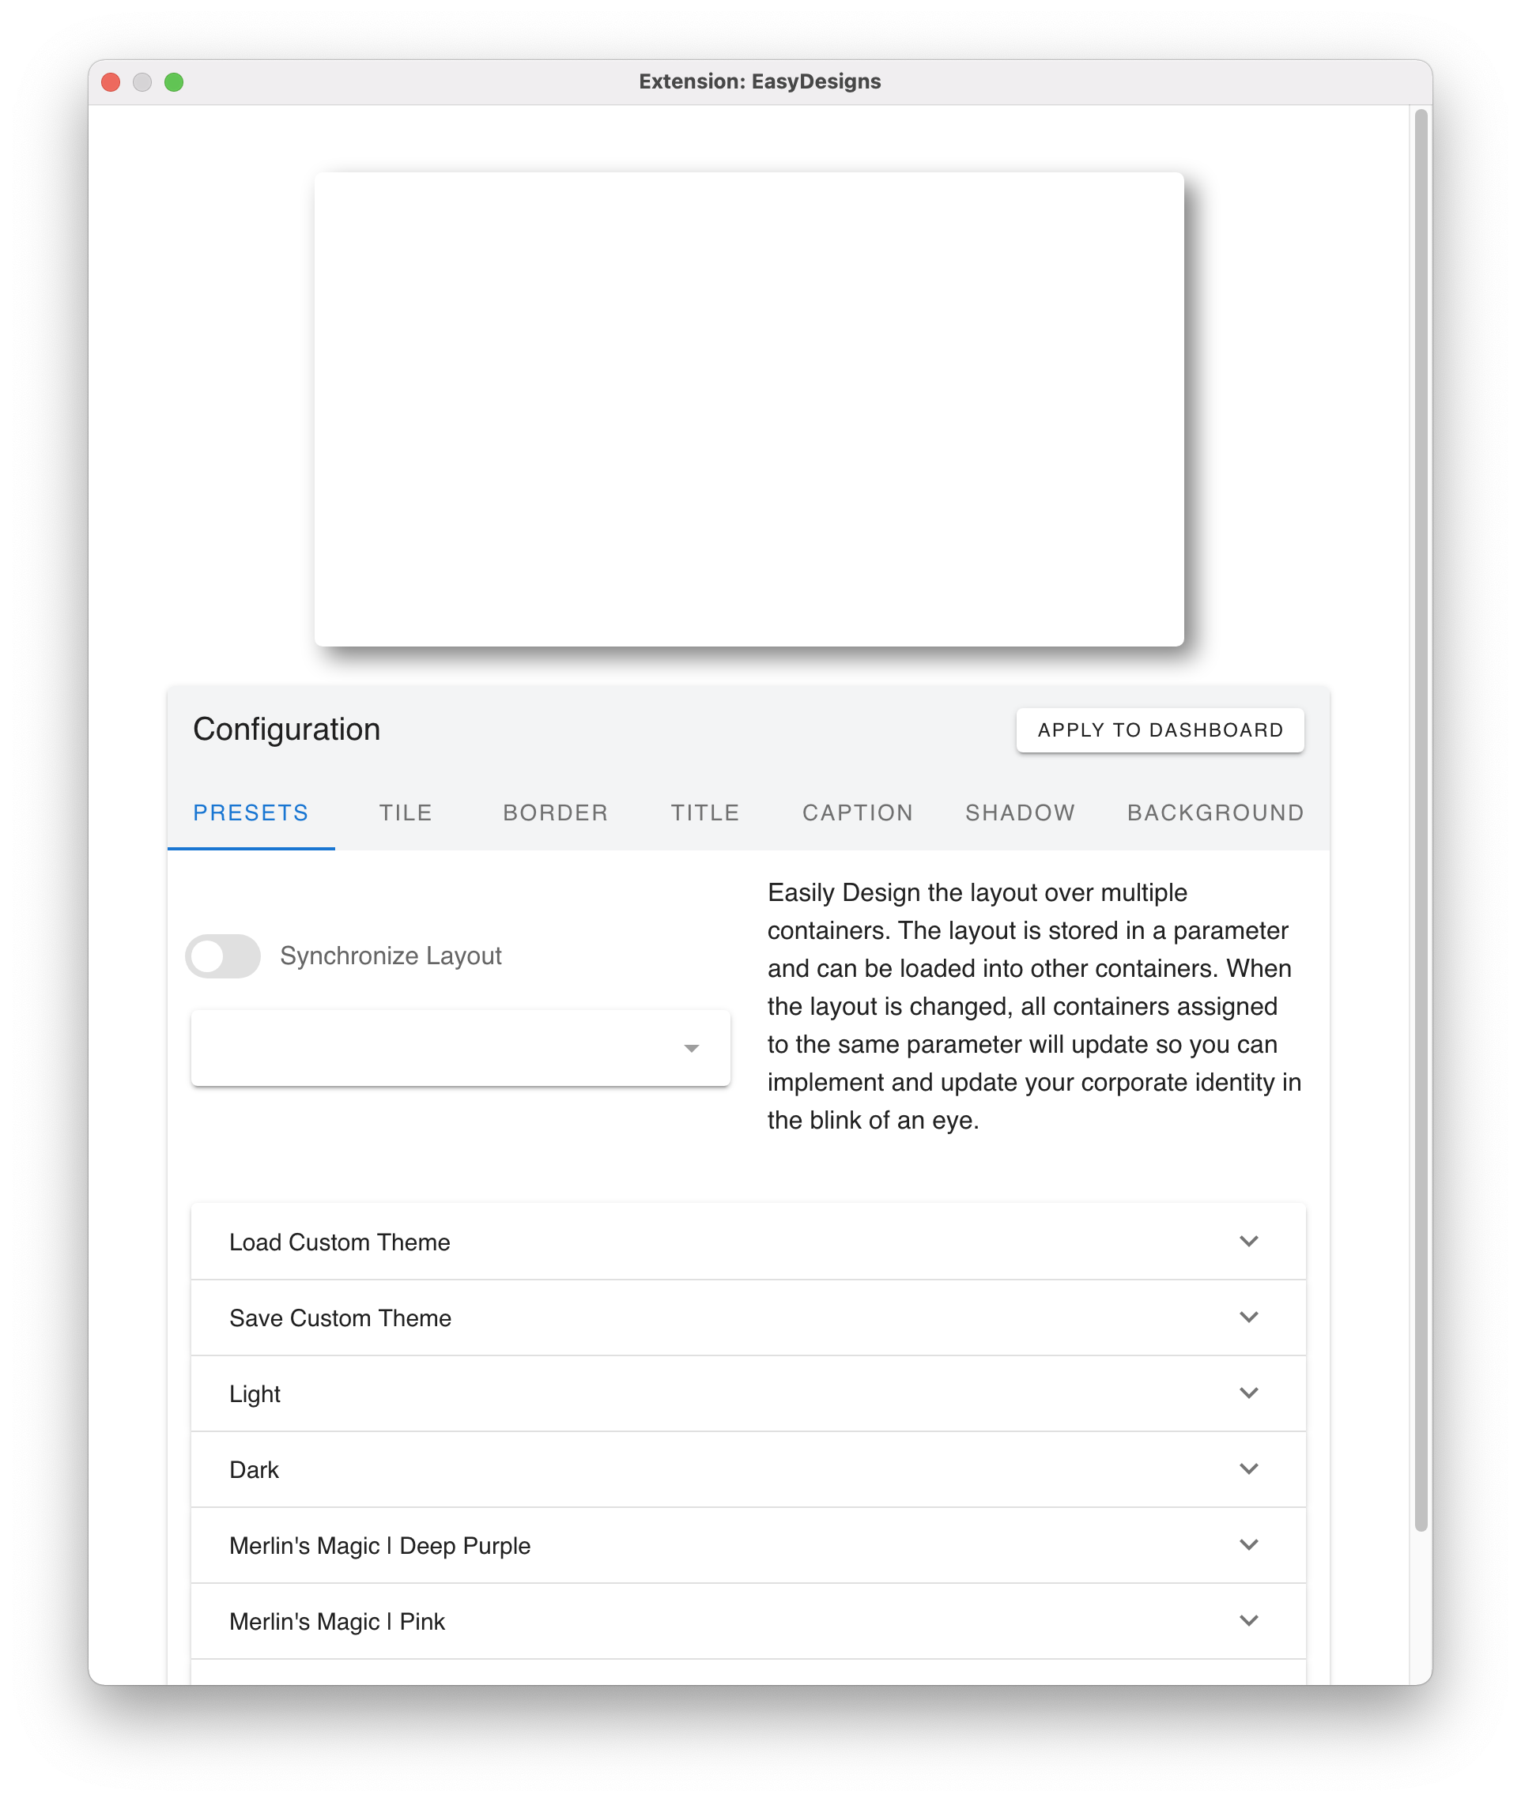Click the Merlin's Magic | Pink label
Screen dimensions: 1521x1802
tap(337, 1622)
